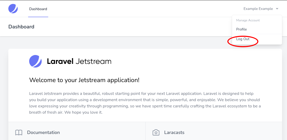The width and height of the screenshot is (287, 140).
Task: Open Profile from the account menu
Action: click(x=257, y=29)
